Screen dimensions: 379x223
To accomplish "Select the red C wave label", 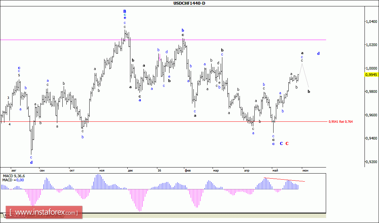I will coord(287,144).
